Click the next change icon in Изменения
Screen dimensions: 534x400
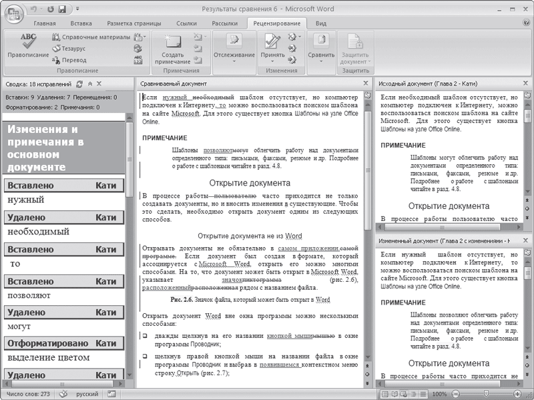(292, 60)
